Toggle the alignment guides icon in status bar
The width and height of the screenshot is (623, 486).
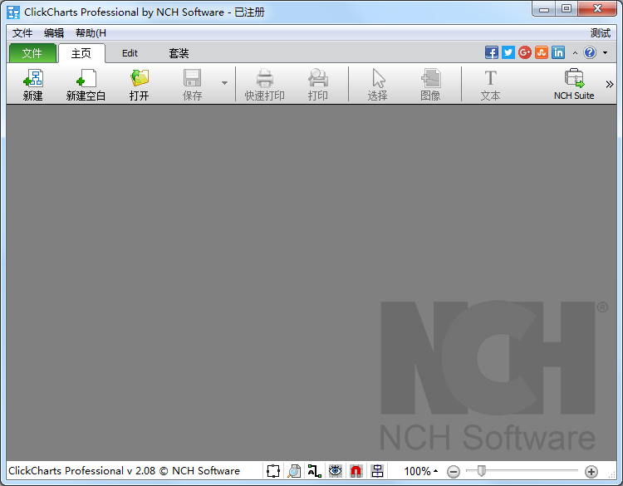(377, 471)
